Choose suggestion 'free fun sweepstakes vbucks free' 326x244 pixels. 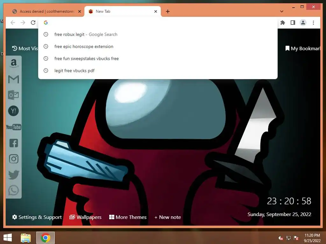tap(158, 58)
